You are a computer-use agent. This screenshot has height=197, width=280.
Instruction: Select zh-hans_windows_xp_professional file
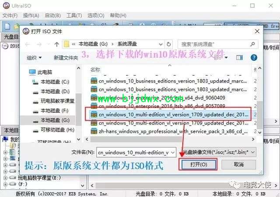click(169, 131)
